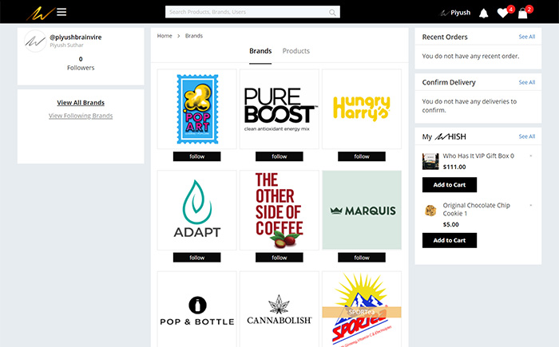The height and width of the screenshot is (347, 559).
Task: Open the Pop Art brand logo
Action: [x=197, y=109]
